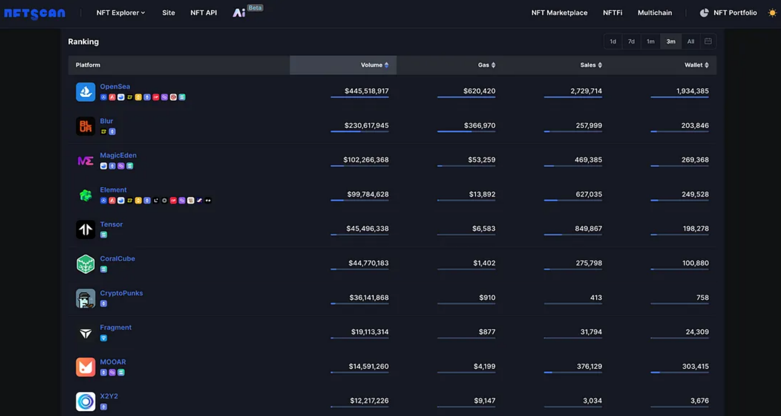Open the Site menu item
This screenshot has height=416, width=781.
[x=168, y=13]
